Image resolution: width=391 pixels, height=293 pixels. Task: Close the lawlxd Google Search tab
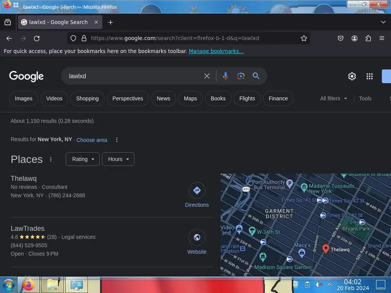pyautogui.click(x=96, y=22)
